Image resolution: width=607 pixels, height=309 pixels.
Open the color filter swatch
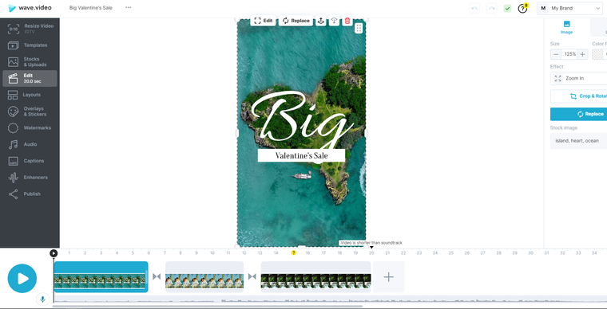click(x=598, y=54)
